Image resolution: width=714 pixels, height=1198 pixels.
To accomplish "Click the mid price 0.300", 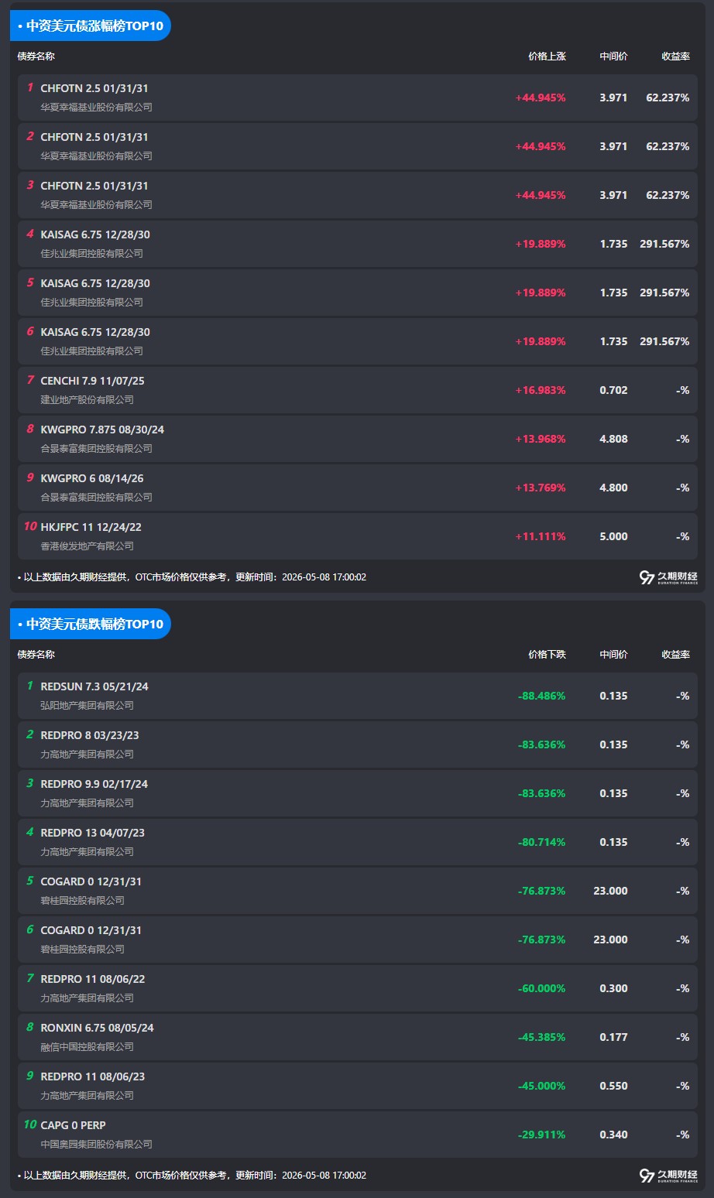I will (613, 989).
